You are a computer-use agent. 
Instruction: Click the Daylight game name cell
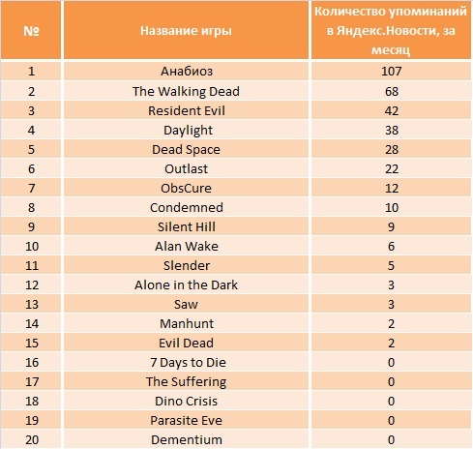186,130
